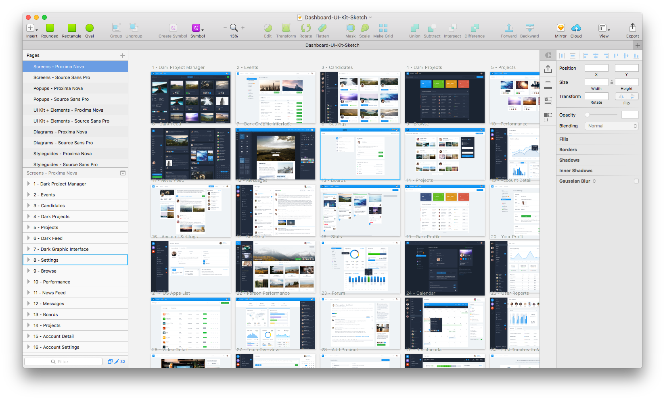This screenshot has height=400, width=665.
Task: Expand the '1 - Dark Project Manager' artboard
Action: (29, 184)
